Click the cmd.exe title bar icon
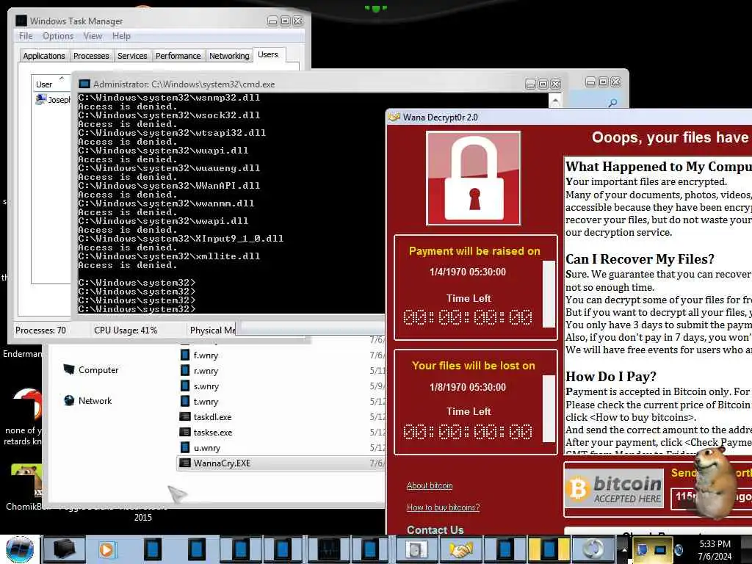The width and height of the screenshot is (752, 564). (84, 84)
